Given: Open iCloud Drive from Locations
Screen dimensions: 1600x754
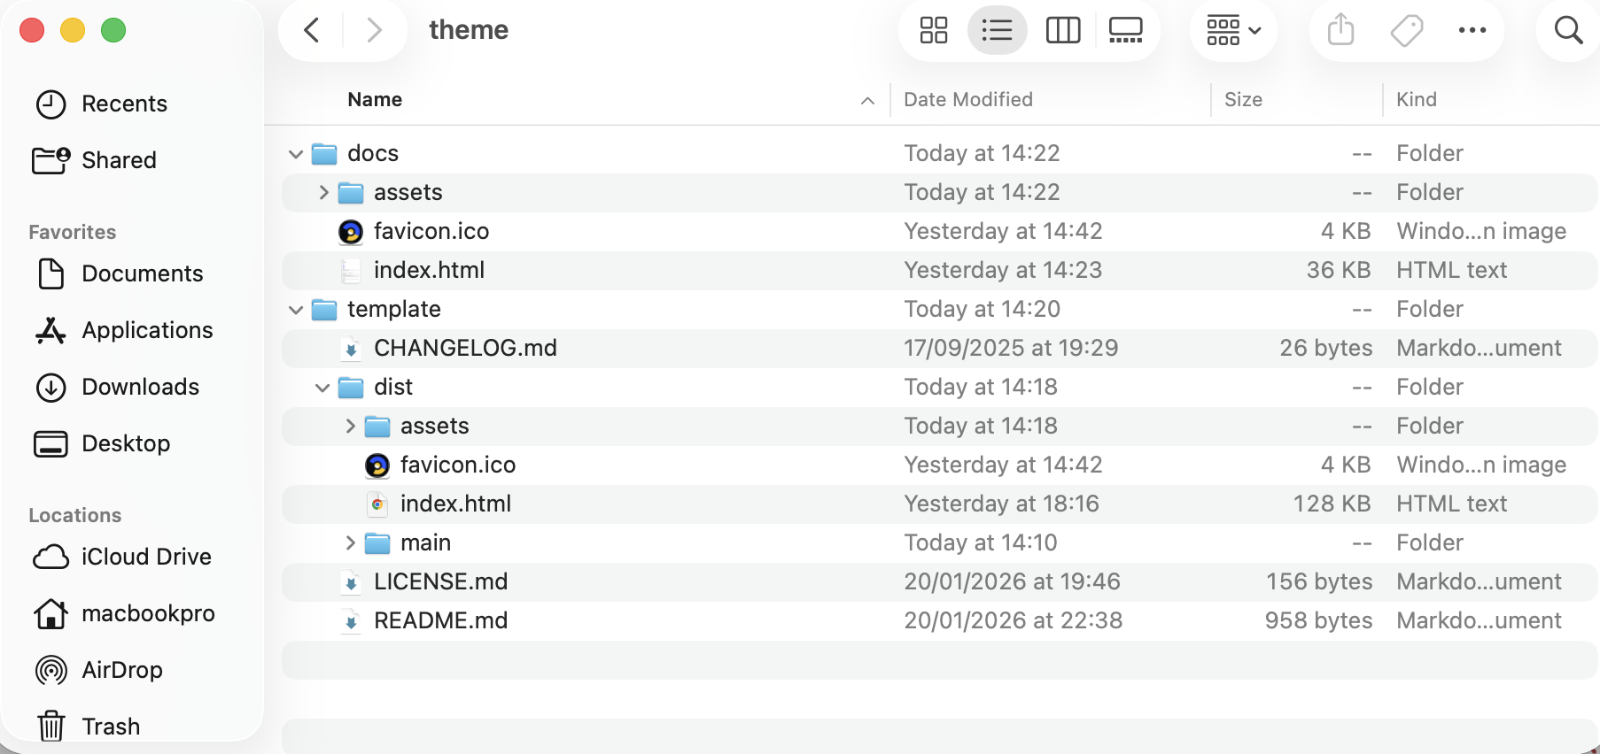Looking at the screenshot, I should point(146,557).
